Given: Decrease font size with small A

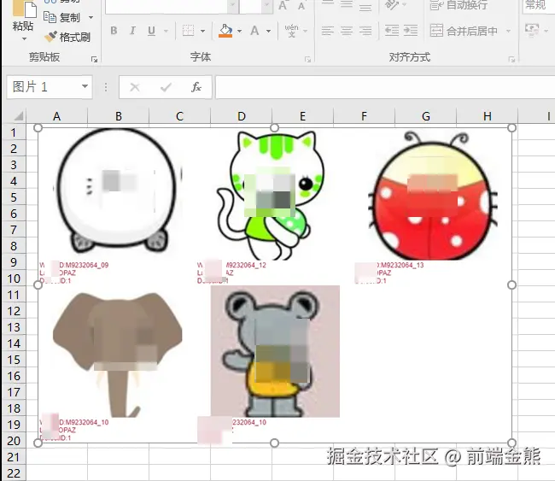Looking at the screenshot, I should click(x=301, y=6).
